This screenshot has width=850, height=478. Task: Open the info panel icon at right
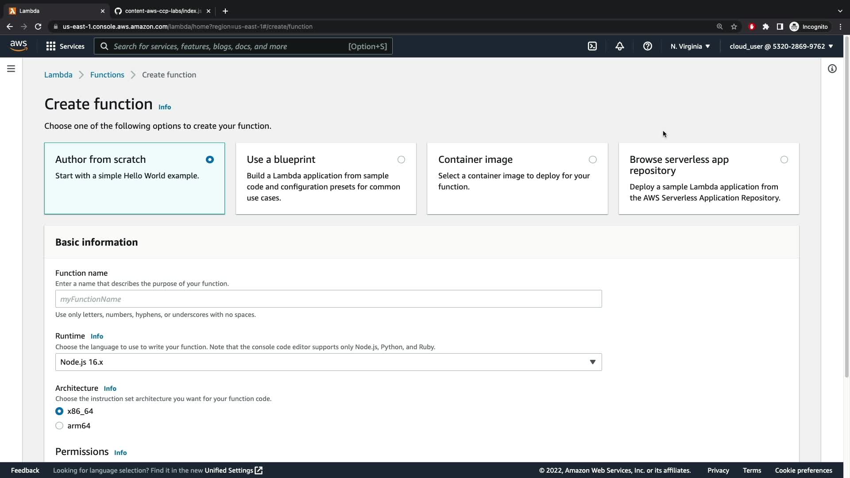coord(832,69)
